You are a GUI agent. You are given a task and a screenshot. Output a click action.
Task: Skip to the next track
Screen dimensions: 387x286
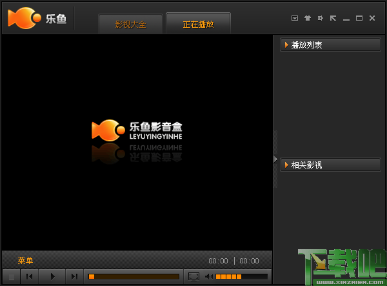(74, 276)
